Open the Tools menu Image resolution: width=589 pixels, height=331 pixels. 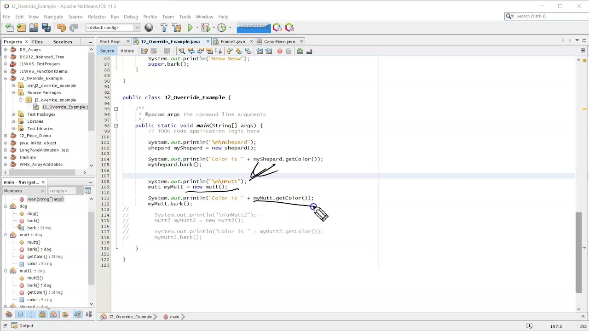[185, 17]
